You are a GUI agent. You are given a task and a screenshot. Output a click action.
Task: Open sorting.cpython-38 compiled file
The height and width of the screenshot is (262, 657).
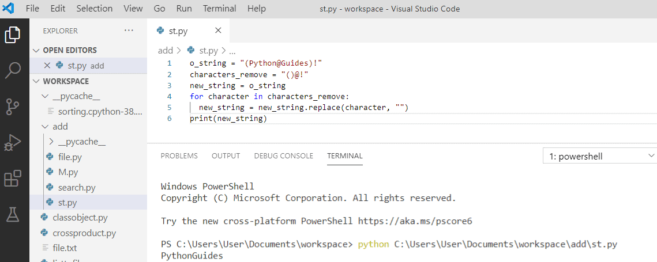[x=100, y=111]
